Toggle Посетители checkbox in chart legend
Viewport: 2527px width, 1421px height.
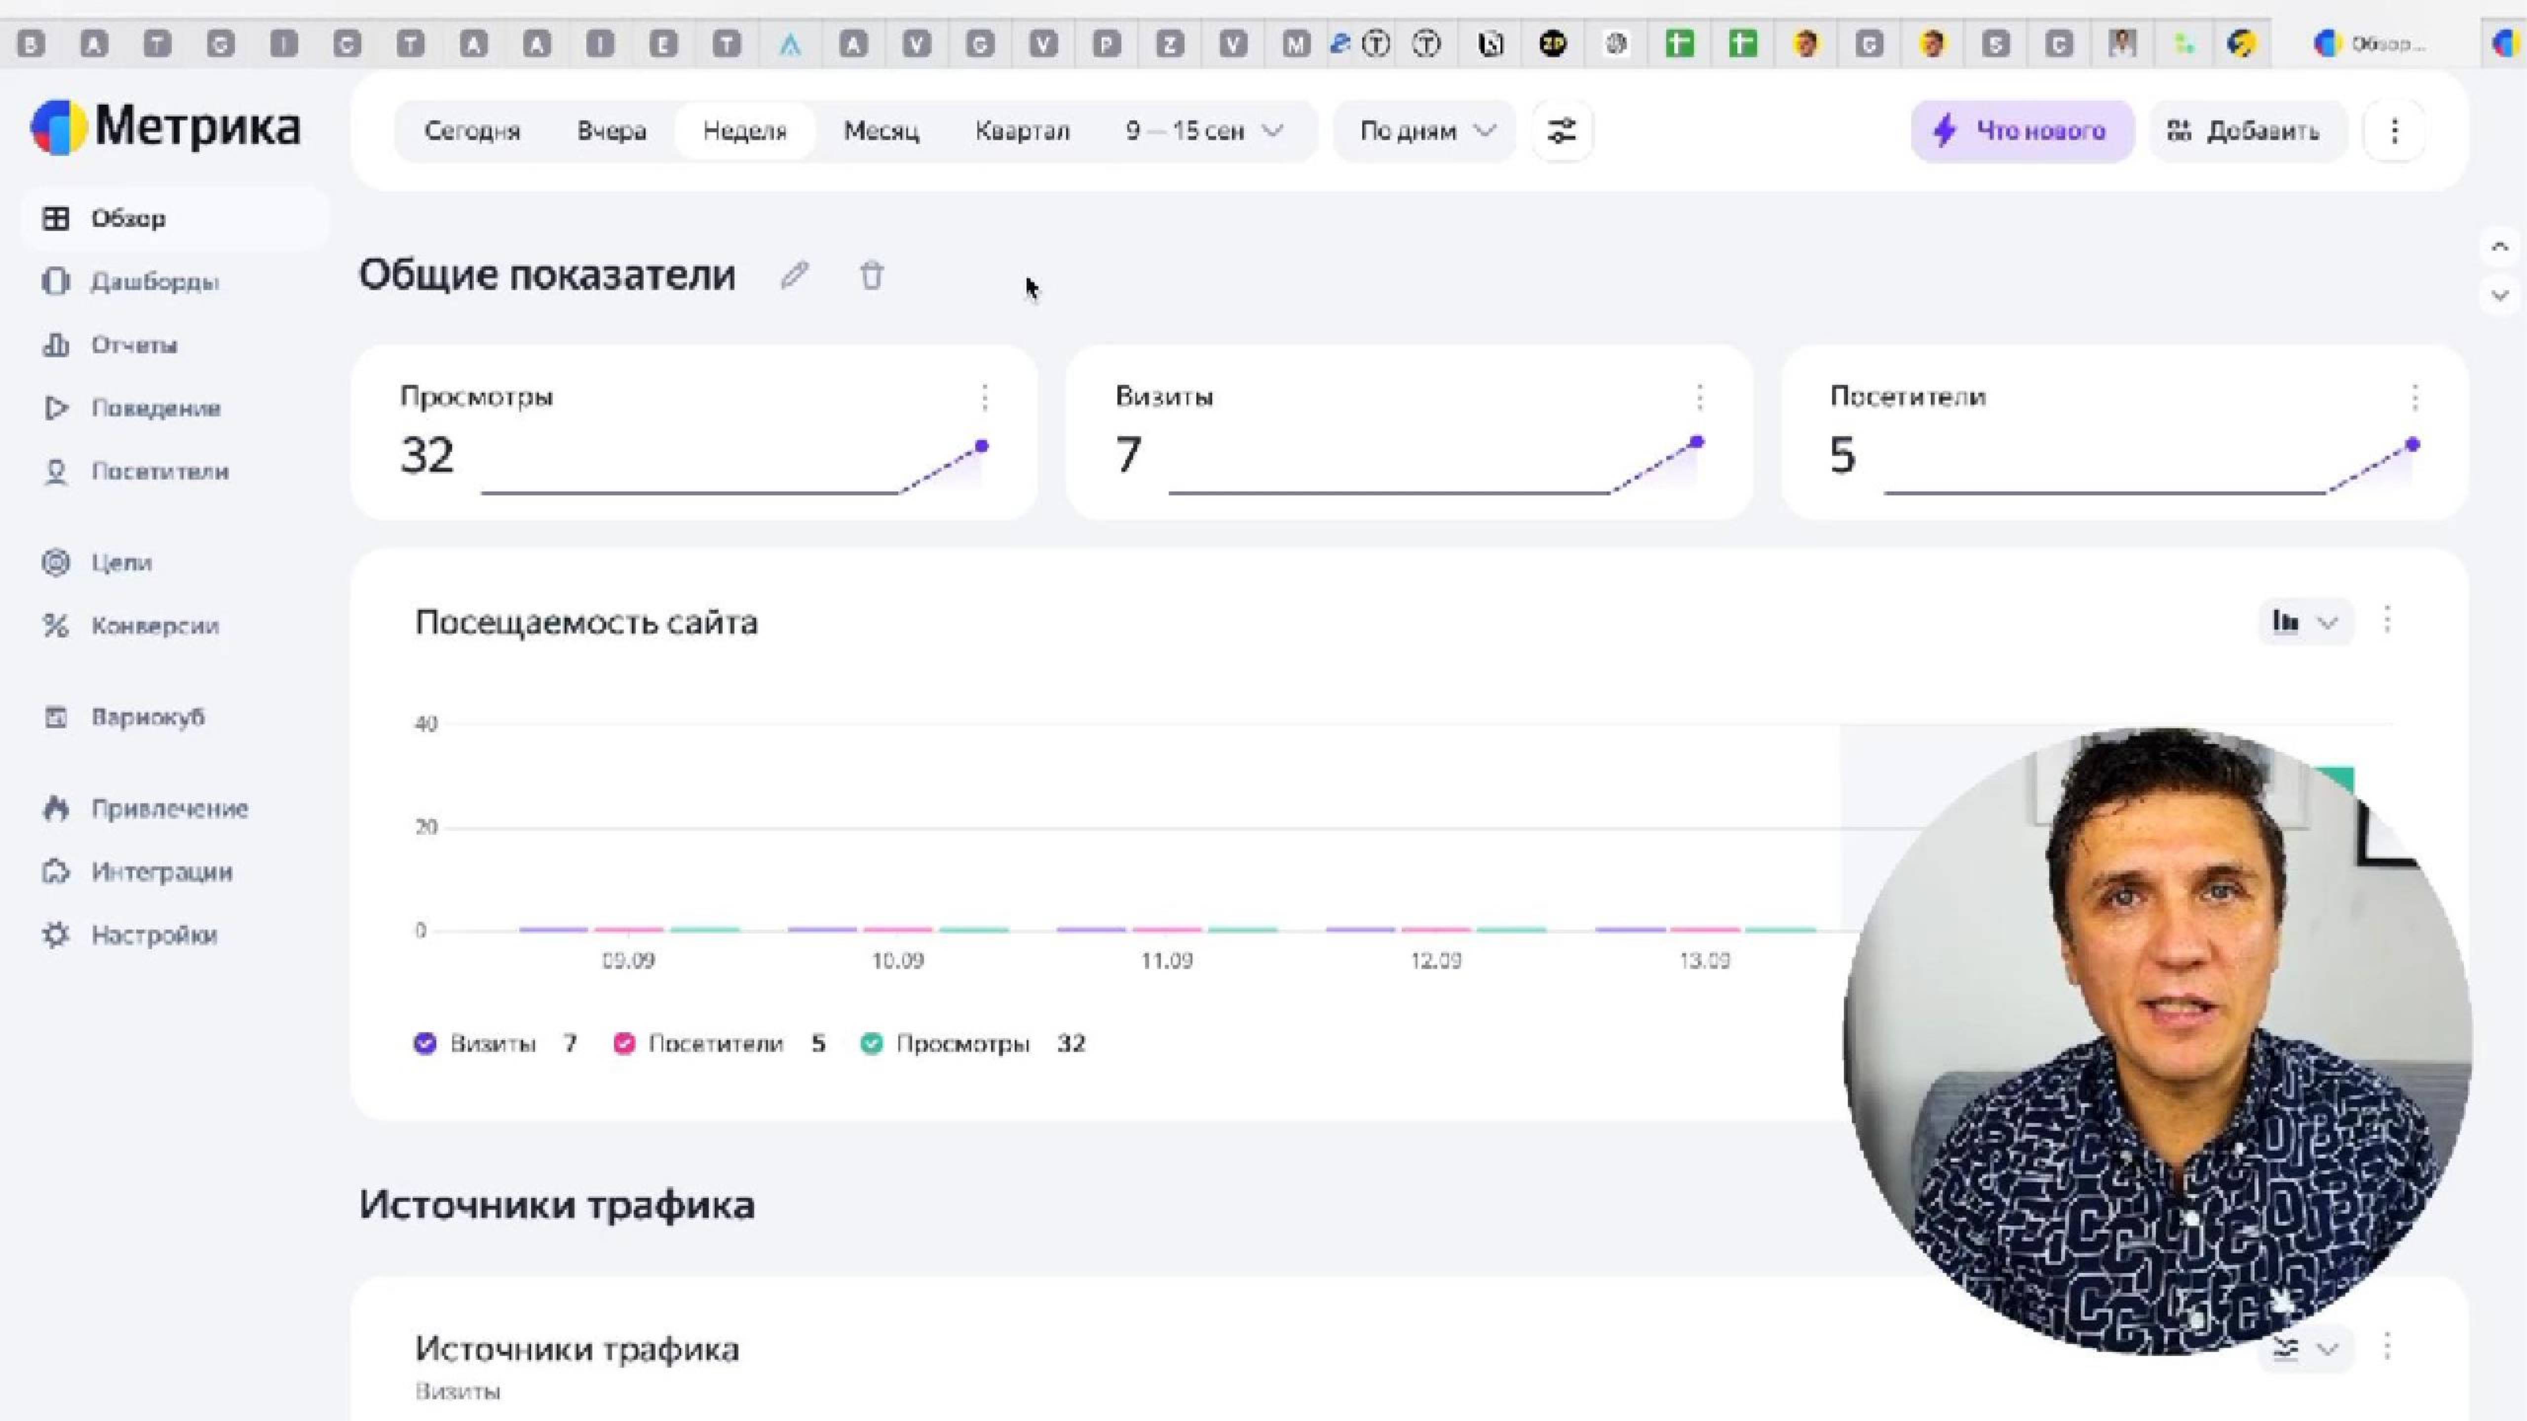point(624,1044)
